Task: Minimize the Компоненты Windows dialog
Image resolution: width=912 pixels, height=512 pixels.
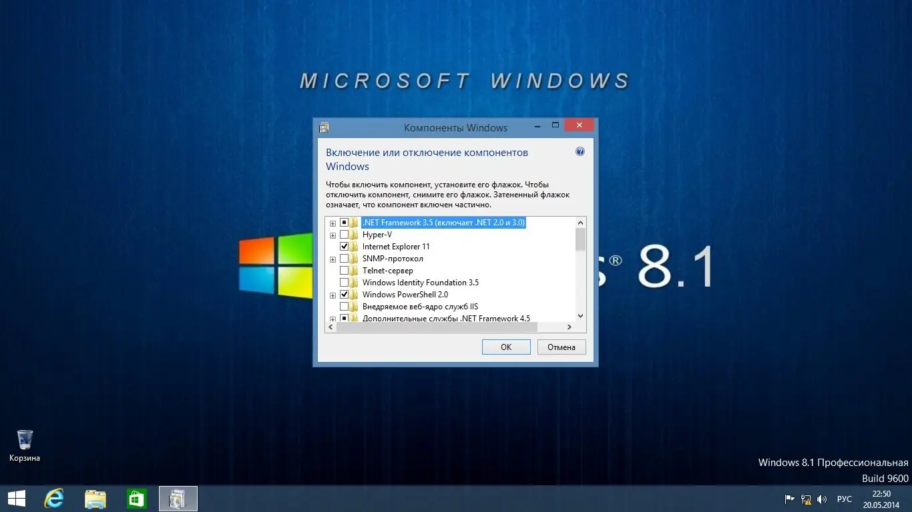Action: [538, 125]
